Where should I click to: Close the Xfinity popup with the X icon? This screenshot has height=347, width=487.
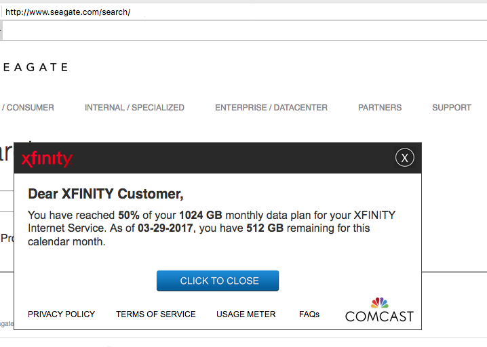(x=404, y=158)
